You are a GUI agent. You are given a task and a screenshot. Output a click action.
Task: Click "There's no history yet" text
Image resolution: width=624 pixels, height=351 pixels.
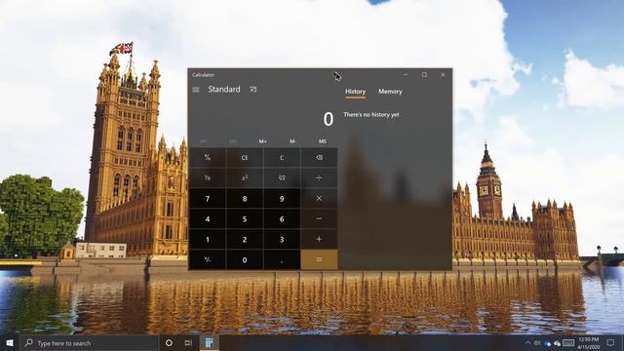pos(370,115)
